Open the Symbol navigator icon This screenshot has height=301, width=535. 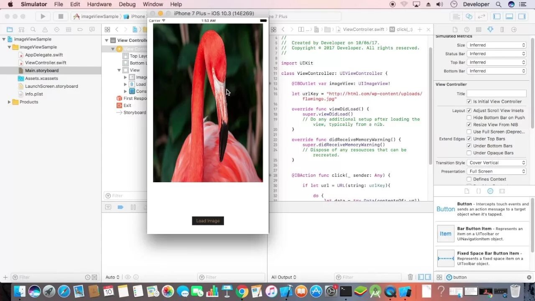[x=21, y=30]
